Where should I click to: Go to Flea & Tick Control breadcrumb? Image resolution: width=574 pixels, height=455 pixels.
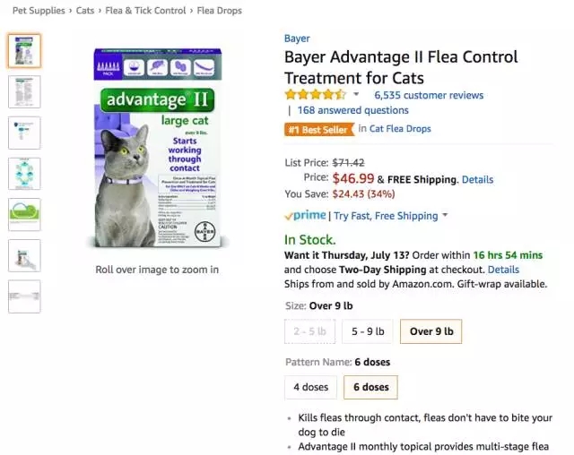[x=145, y=11]
